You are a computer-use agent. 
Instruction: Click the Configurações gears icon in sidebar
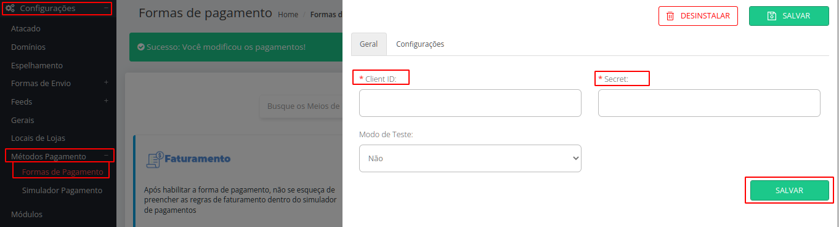point(10,9)
